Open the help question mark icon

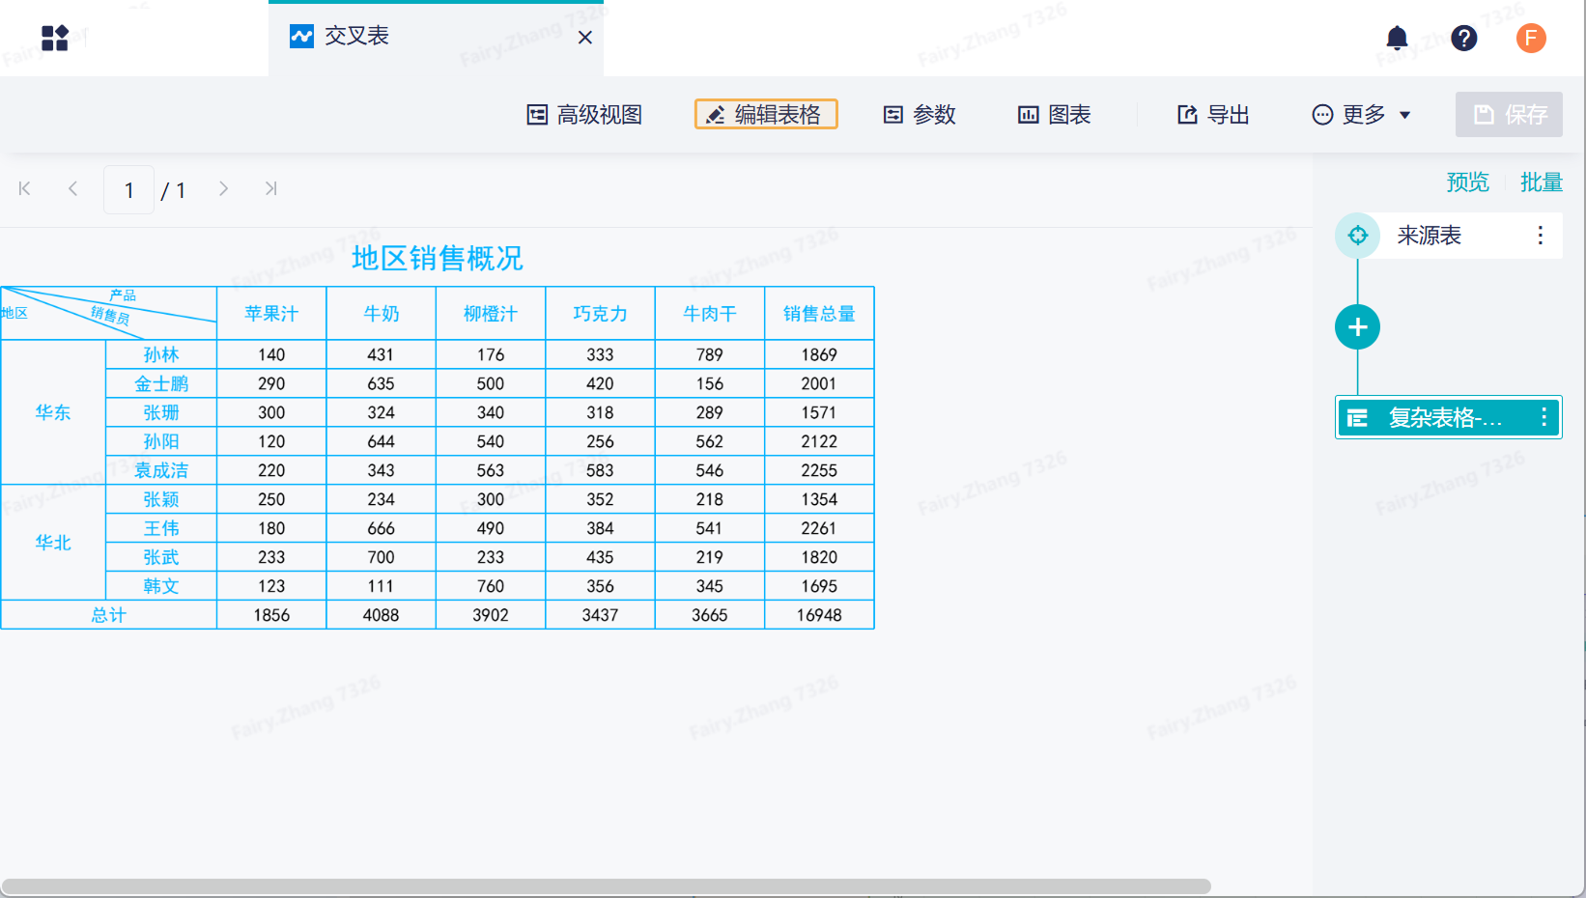point(1464,38)
